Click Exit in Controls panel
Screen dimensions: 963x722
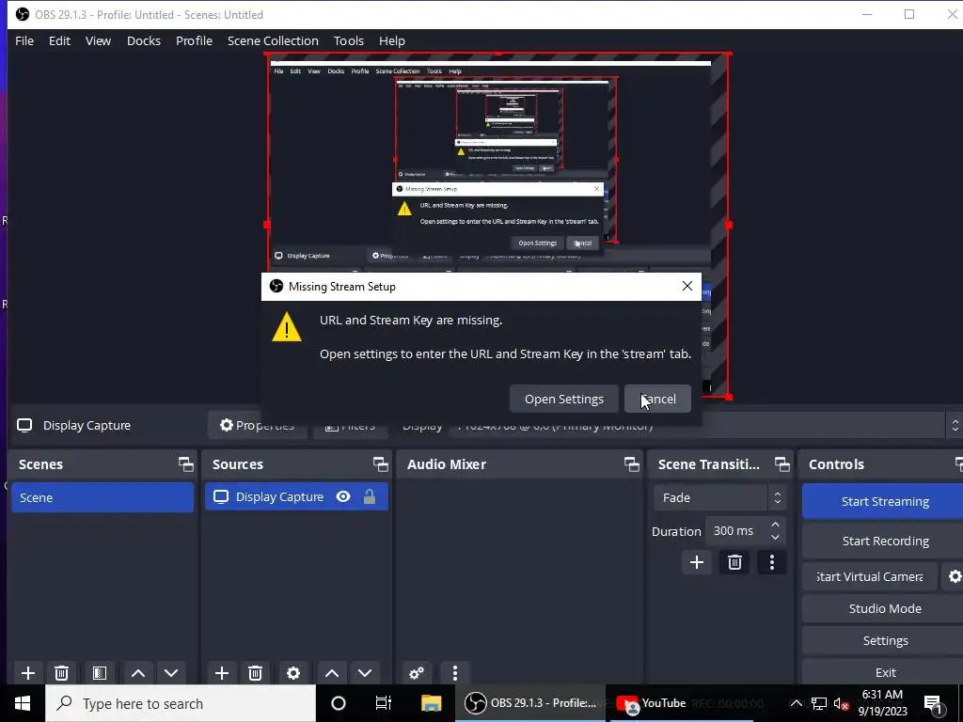click(884, 672)
